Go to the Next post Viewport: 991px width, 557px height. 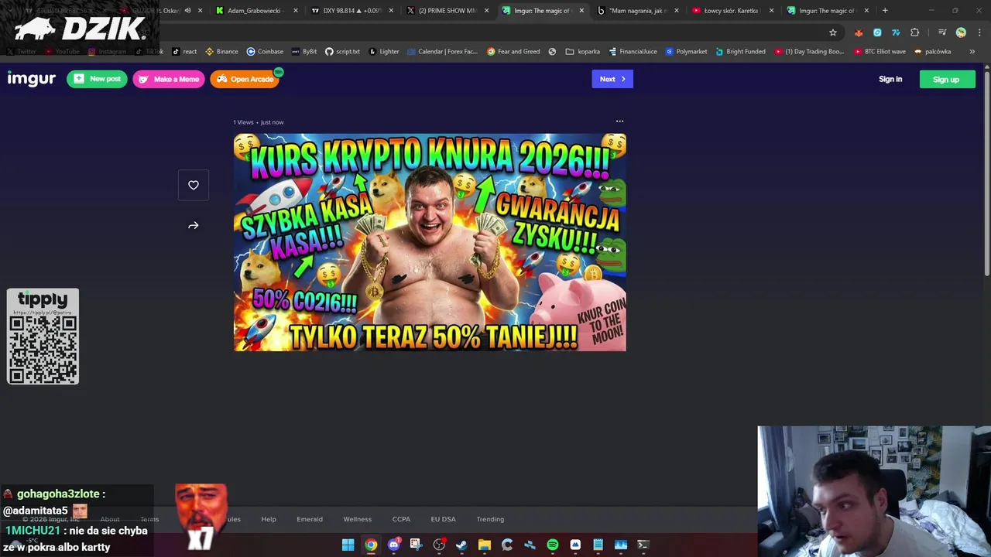click(612, 79)
